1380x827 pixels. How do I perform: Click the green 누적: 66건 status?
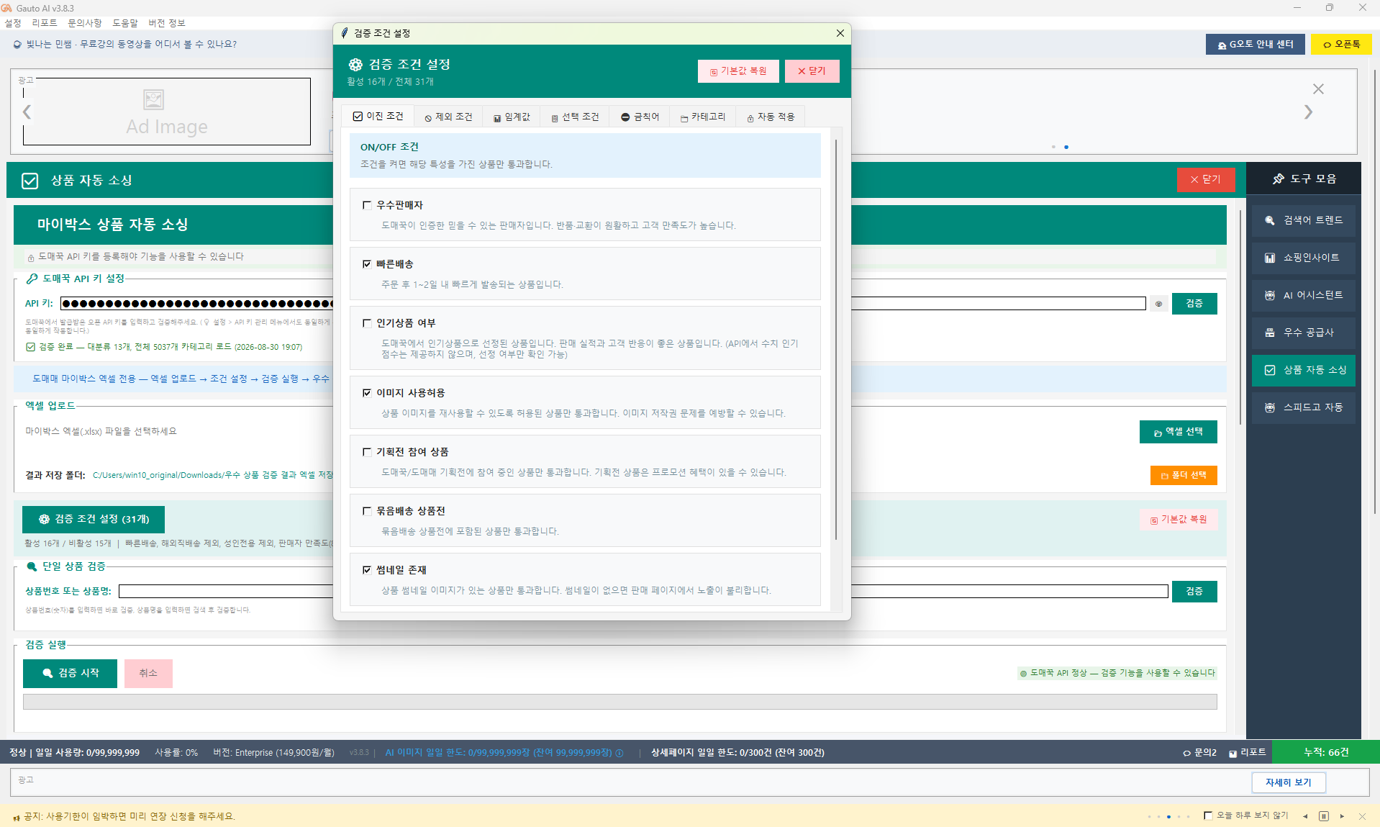click(1326, 753)
